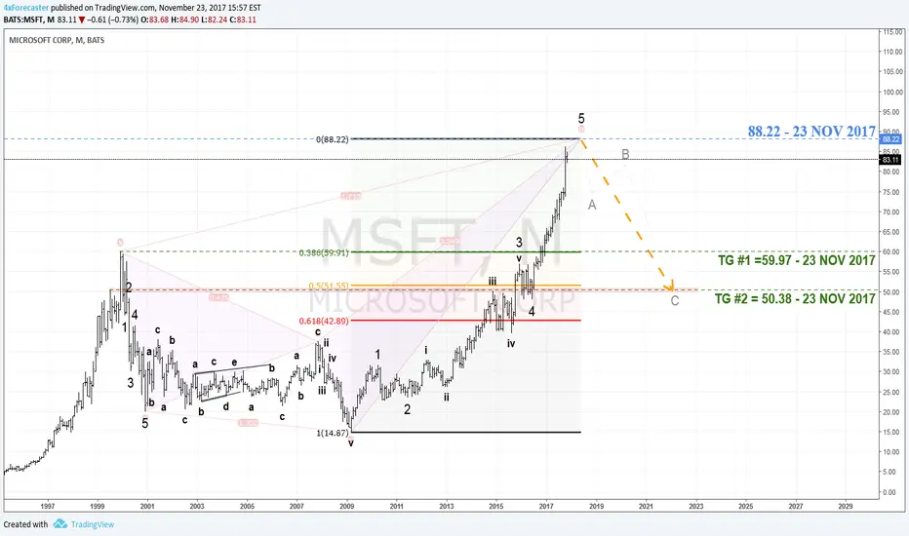Click the 'd' label below the triangle pattern
The width and height of the screenshot is (909, 536).
(226, 406)
